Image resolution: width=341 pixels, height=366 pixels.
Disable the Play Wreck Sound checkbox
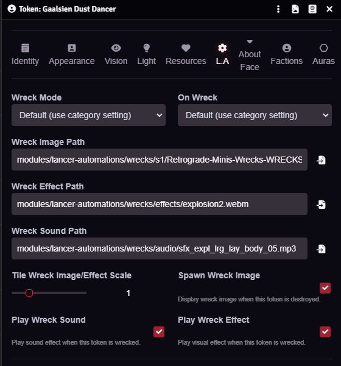[x=159, y=332]
